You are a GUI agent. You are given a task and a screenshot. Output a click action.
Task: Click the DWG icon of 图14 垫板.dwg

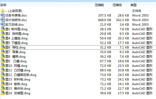(x=3, y=84)
